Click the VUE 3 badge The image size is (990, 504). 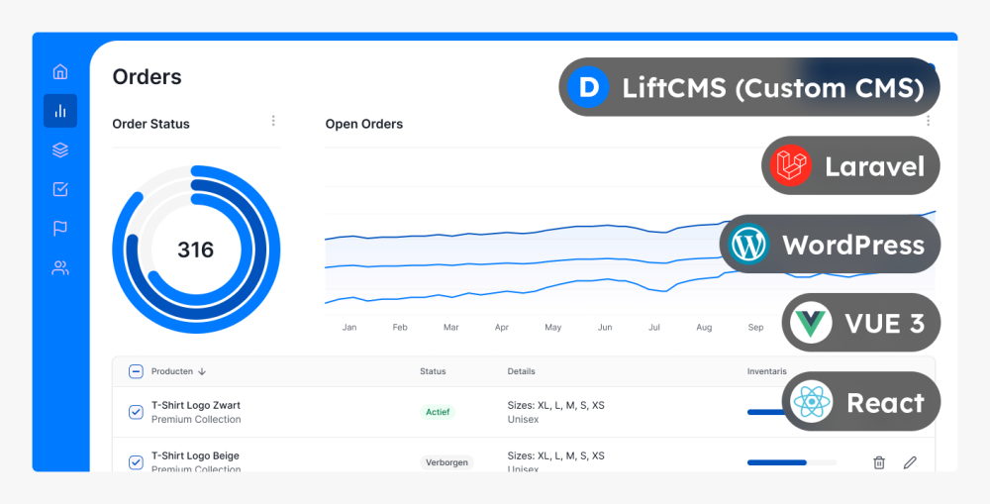861,322
